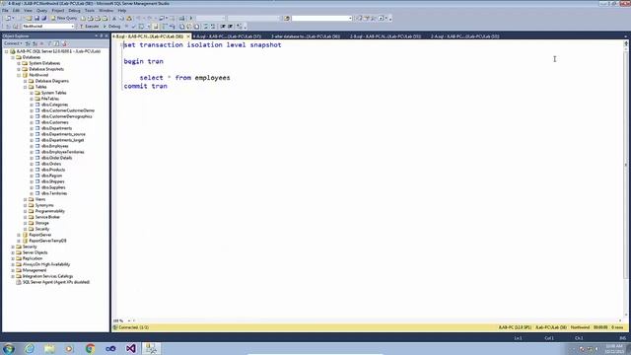
Task: Click the 'begin tran' line in editor
Action: point(144,61)
